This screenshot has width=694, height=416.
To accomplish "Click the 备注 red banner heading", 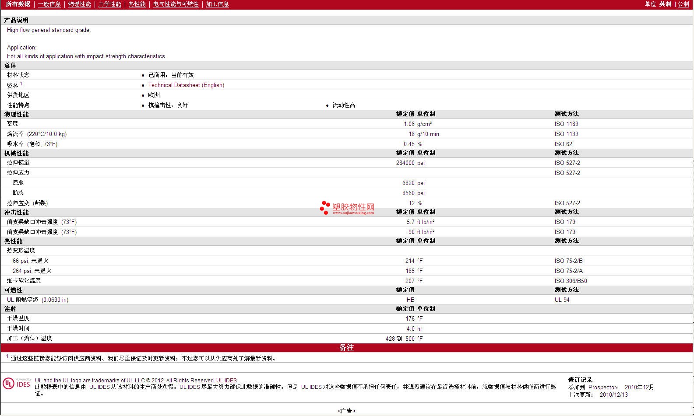I will tap(346, 348).
